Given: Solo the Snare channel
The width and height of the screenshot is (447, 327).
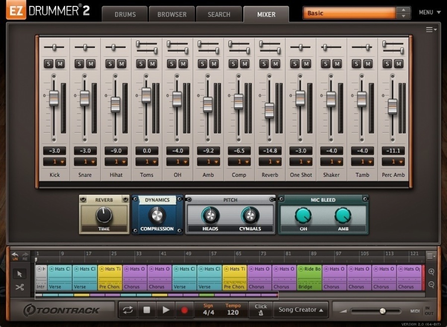Looking at the screenshot, I should pyautogui.click(x=79, y=64).
